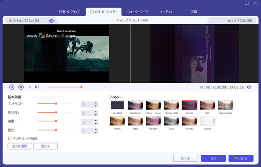Increase 輝度 value with up arrow
The width and height of the screenshot is (261, 167).
(96, 120)
